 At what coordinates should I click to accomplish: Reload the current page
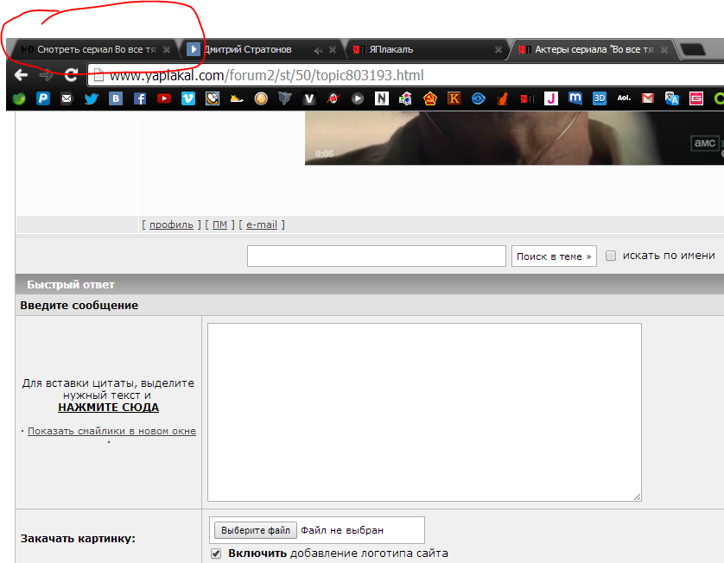71,75
